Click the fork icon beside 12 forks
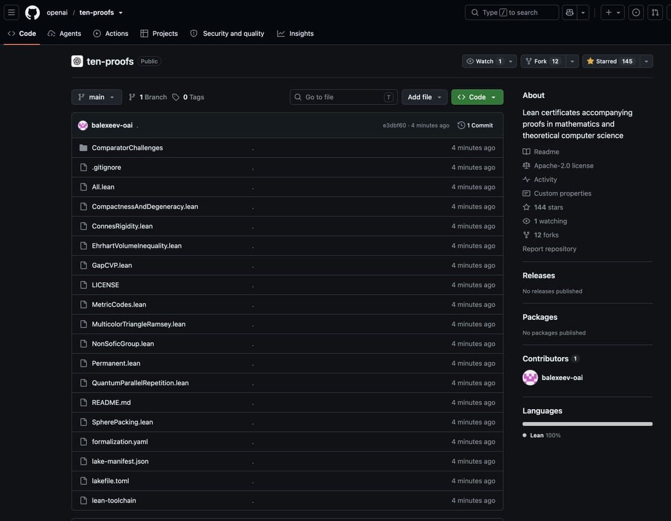 point(526,235)
